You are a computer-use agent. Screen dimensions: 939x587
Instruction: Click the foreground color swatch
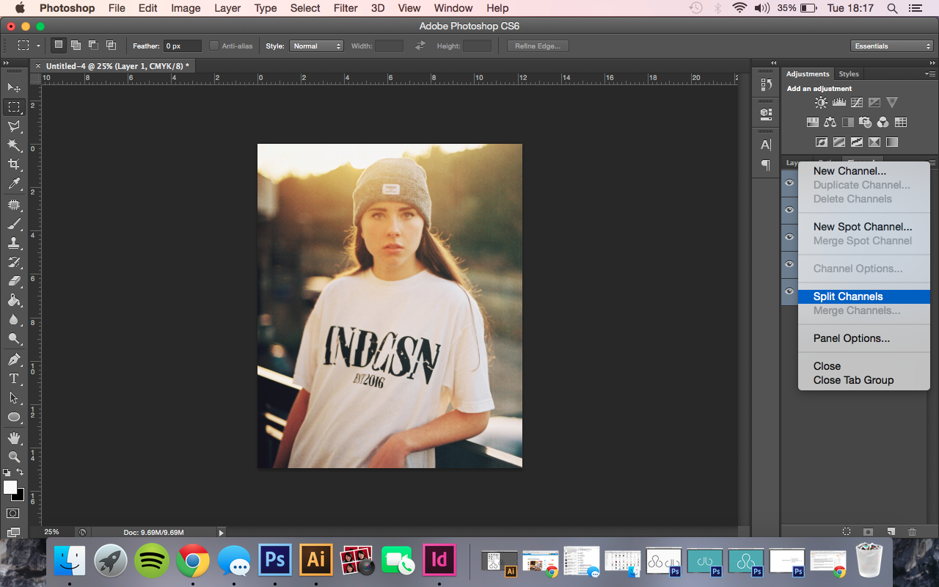pos(10,487)
